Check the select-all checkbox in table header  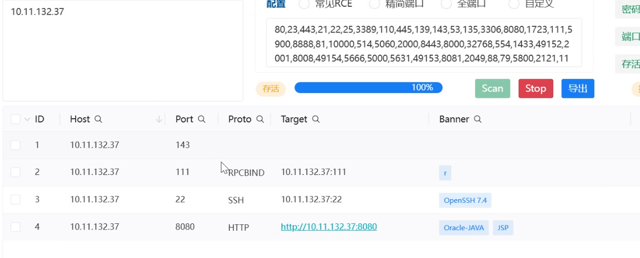16,119
